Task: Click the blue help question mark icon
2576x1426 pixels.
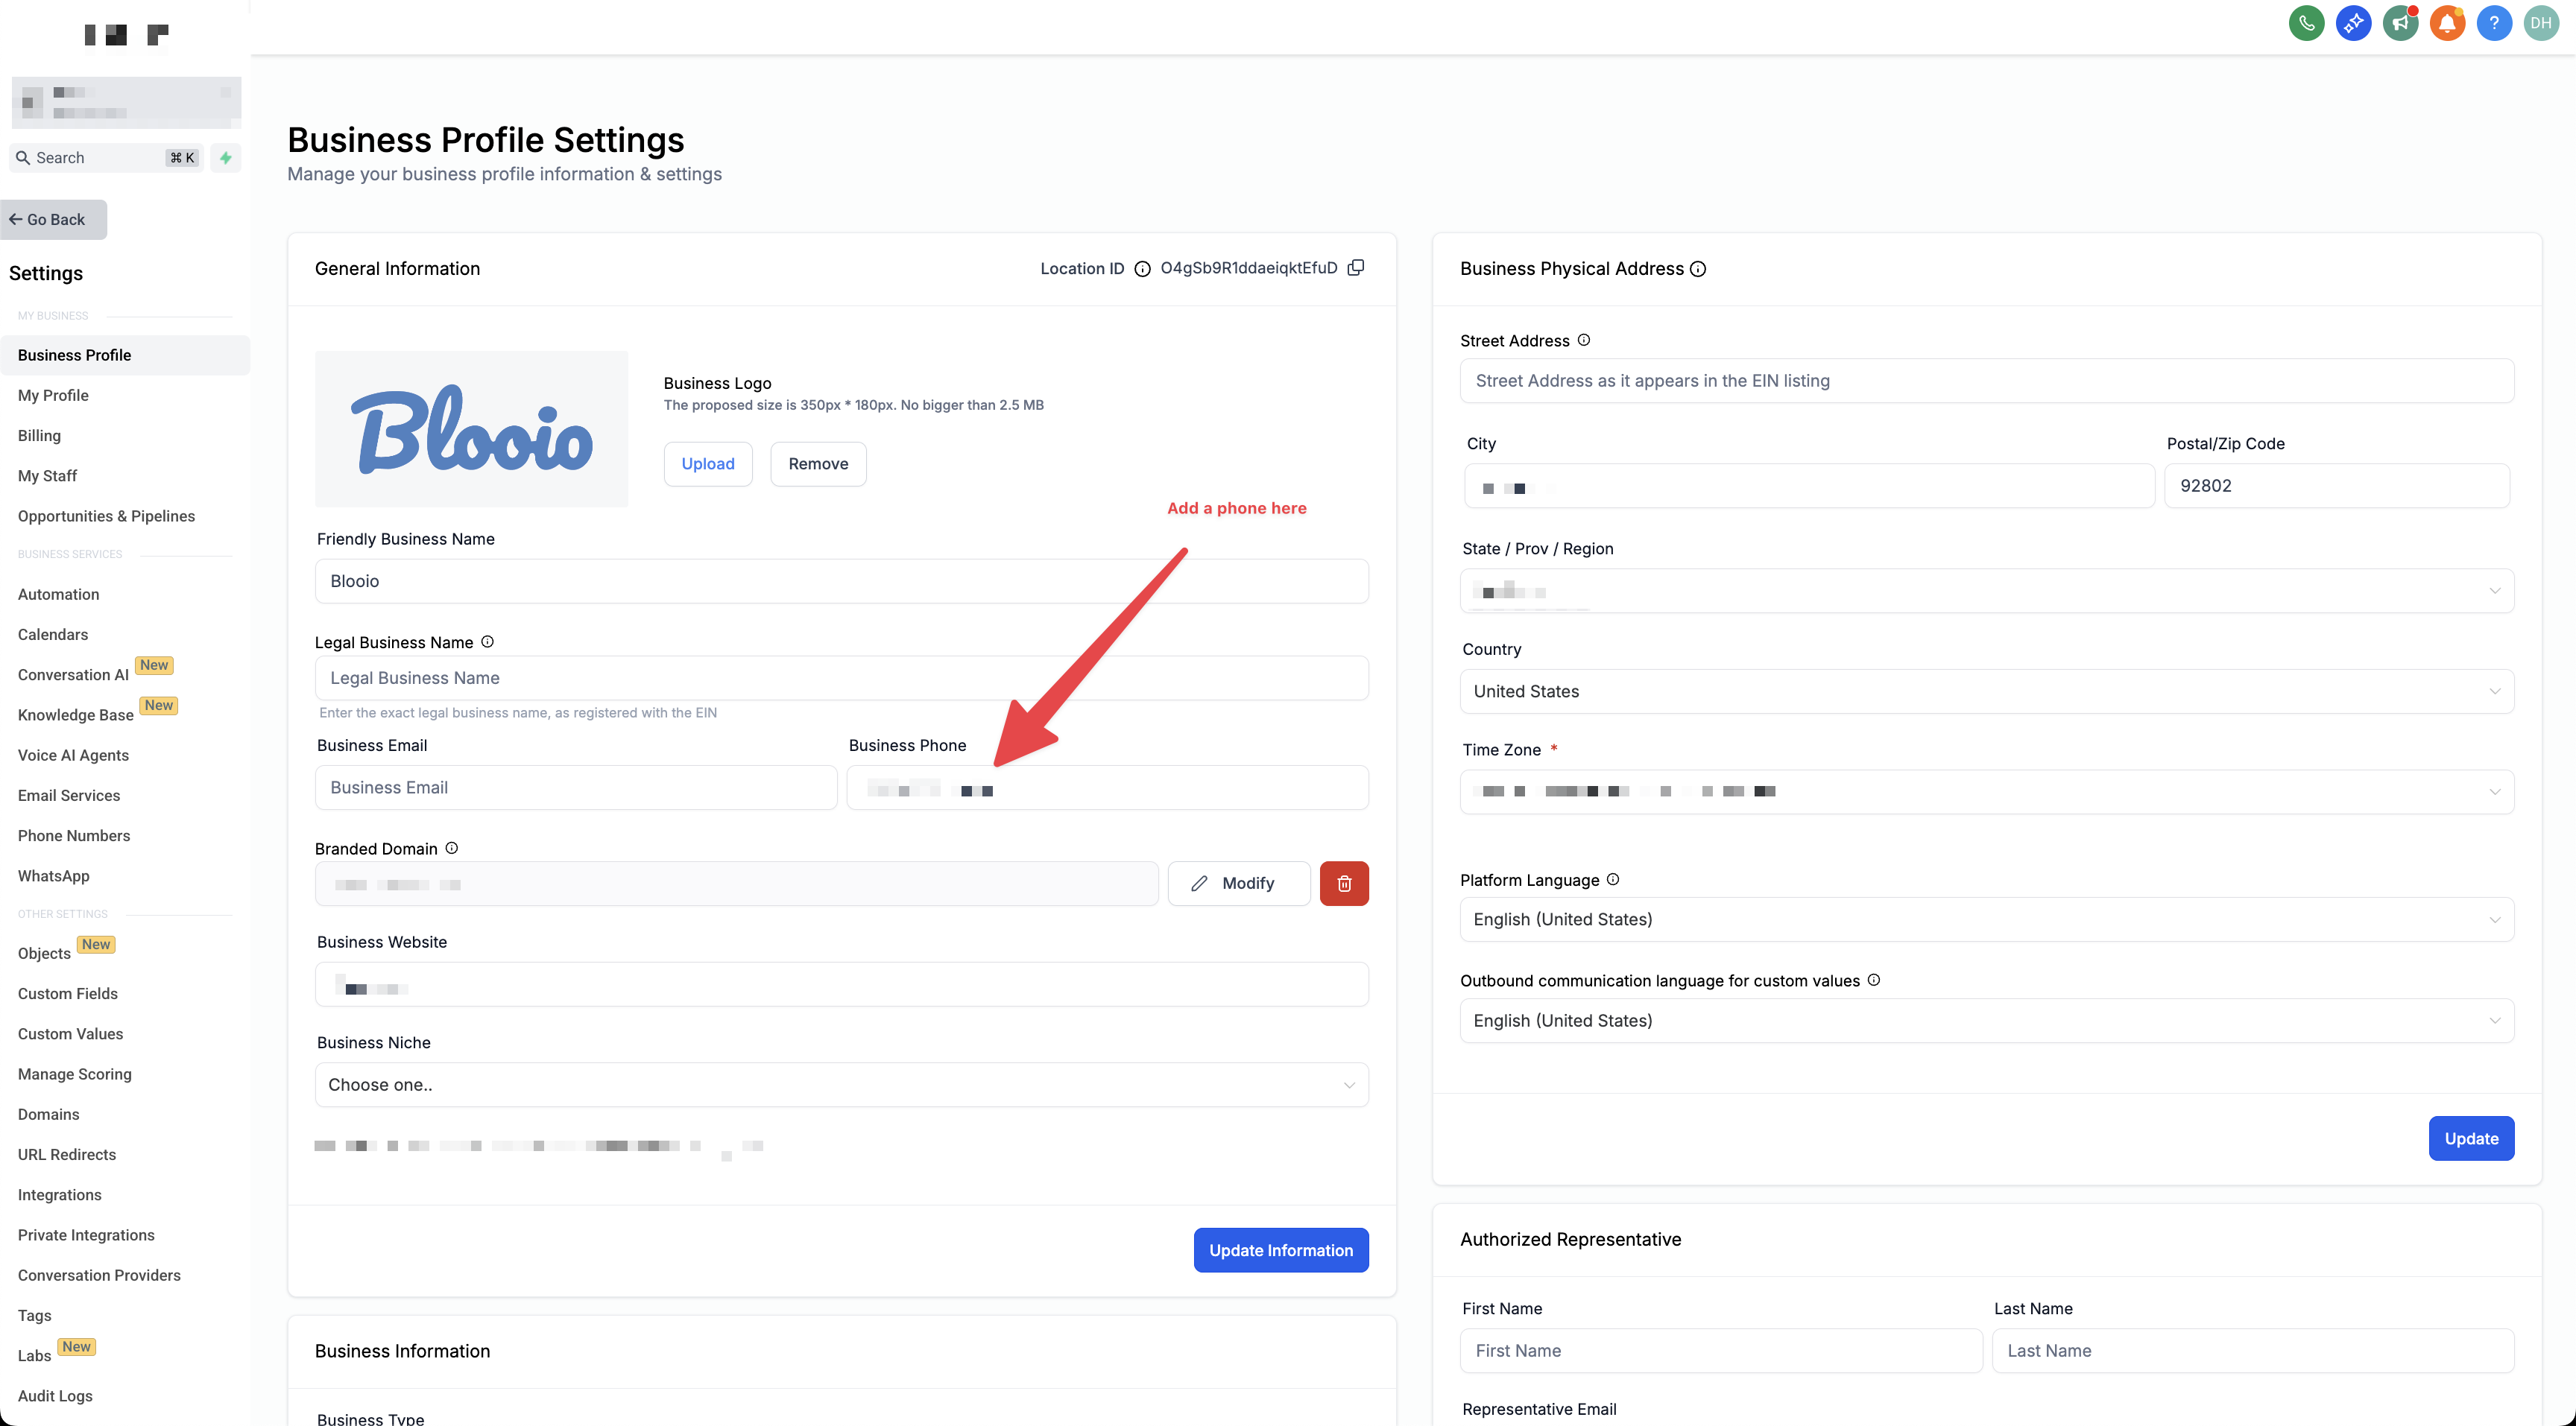Action: pos(2494,23)
